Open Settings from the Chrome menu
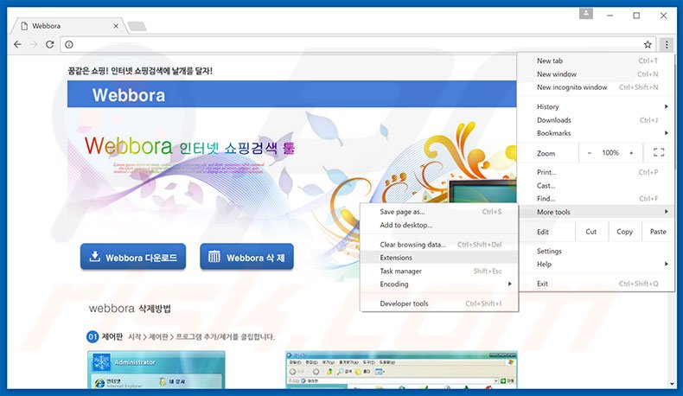 coord(597,251)
